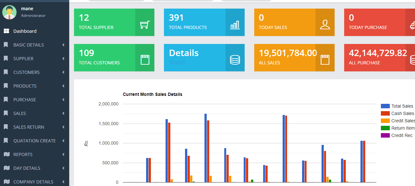
Task: Expand the Basic Details menu chevron
Action: pos(63,45)
